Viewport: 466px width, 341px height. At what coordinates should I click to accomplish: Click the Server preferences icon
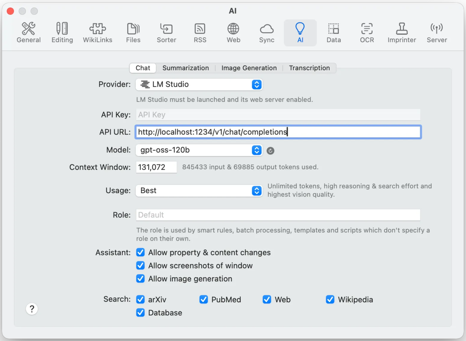(x=436, y=32)
